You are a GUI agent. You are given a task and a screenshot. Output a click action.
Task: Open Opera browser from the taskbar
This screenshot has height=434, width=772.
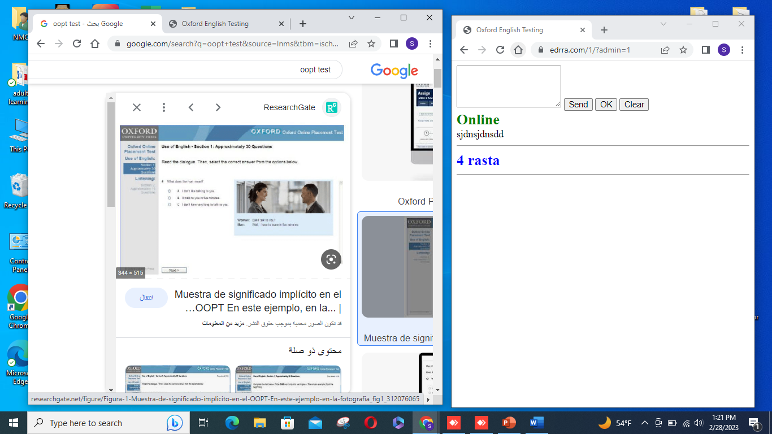(371, 423)
